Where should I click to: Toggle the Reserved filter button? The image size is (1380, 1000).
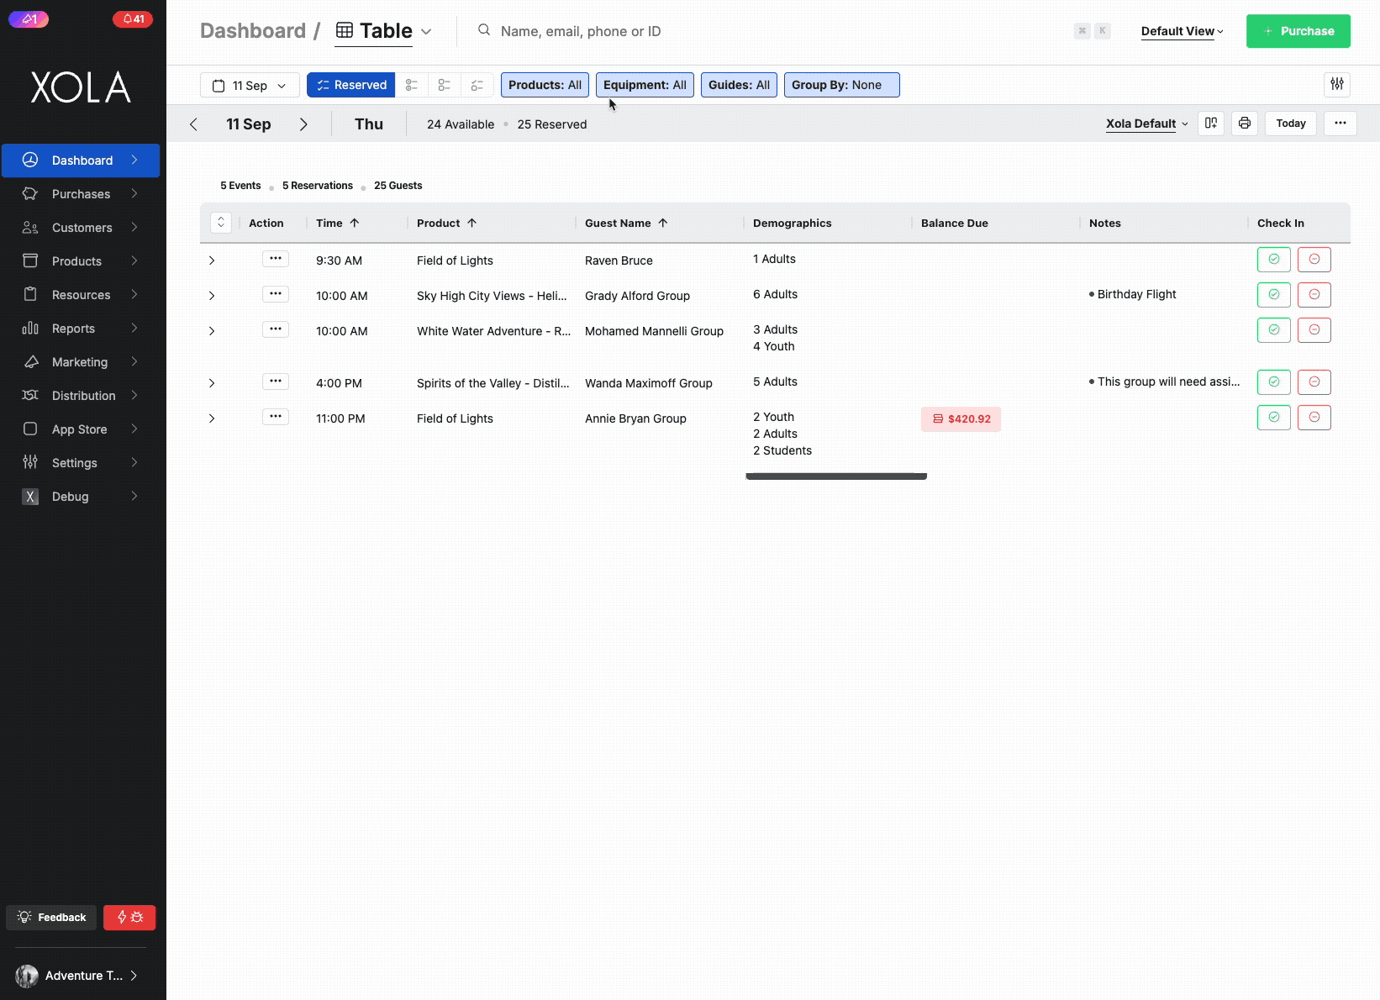point(350,84)
